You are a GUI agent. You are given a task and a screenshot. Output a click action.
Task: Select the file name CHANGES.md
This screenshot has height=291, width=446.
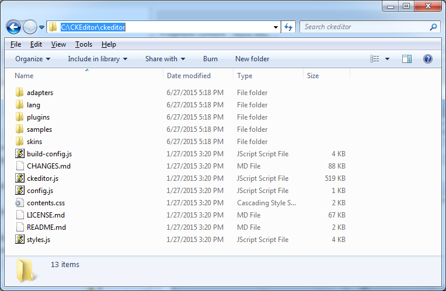pyautogui.click(x=48, y=166)
